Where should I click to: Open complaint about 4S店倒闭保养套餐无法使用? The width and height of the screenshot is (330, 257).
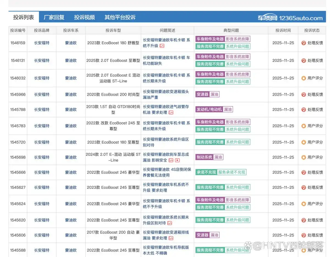(167, 172)
